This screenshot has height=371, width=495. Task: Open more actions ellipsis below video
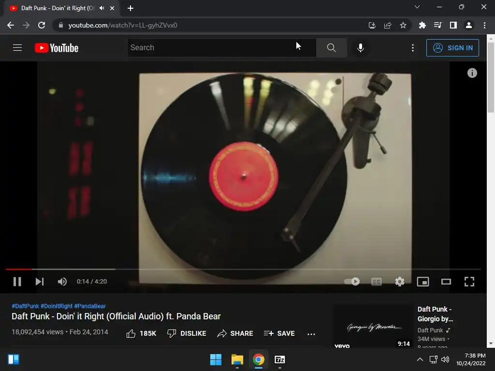coord(311,334)
